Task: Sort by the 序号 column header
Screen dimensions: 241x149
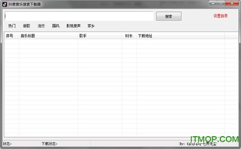Action: (12, 36)
